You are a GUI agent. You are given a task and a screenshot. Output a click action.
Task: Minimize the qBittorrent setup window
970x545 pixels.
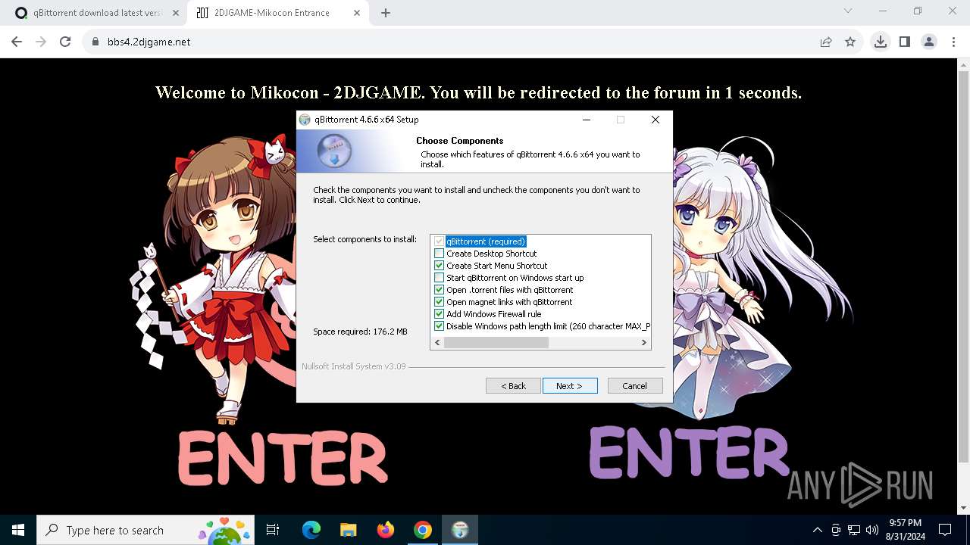(587, 120)
